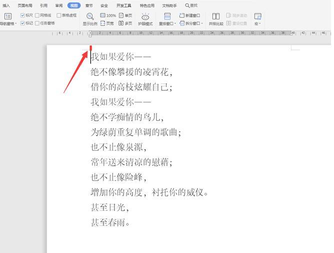Click the Find (查找) search icon

click(x=187, y=5)
